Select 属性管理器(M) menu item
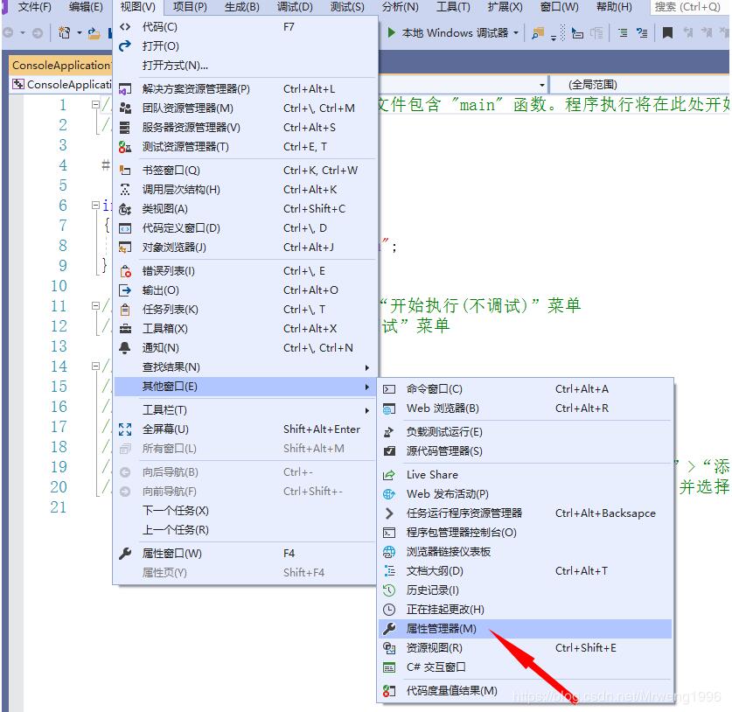 pyautogui.click(x=526, y=629)
